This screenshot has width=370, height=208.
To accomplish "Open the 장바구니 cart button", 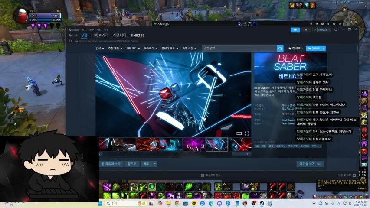I will (316, 48).
